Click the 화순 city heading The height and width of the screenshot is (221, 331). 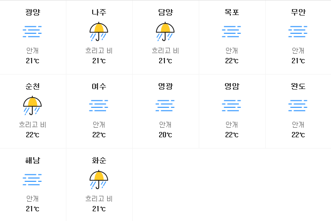[99, 160]
